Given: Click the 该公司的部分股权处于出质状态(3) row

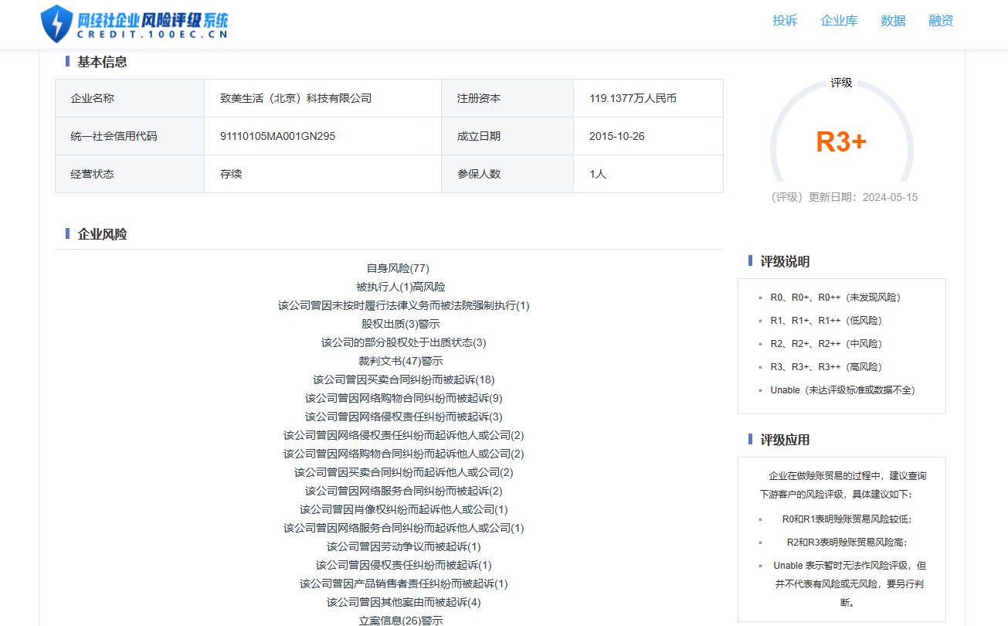Looking at the screenshot, I should tap(404, 342).
